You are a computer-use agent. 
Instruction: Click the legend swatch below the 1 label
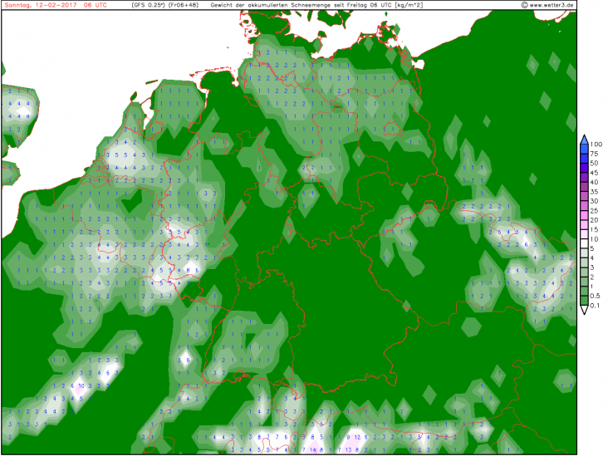(584, 291)
